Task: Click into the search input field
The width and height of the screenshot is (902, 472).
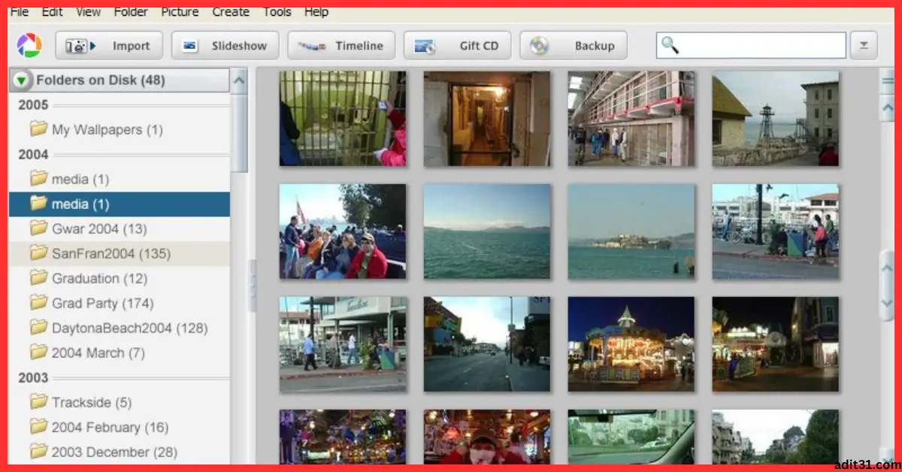Action: point(751,46)
